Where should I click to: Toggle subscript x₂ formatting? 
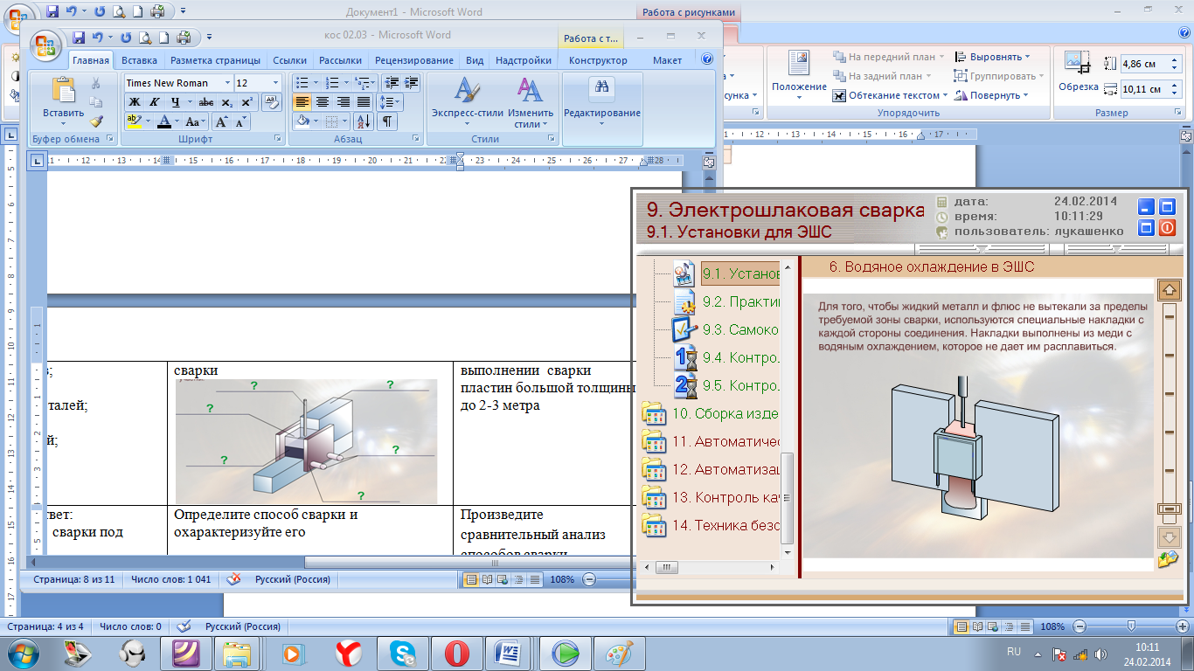226,102
